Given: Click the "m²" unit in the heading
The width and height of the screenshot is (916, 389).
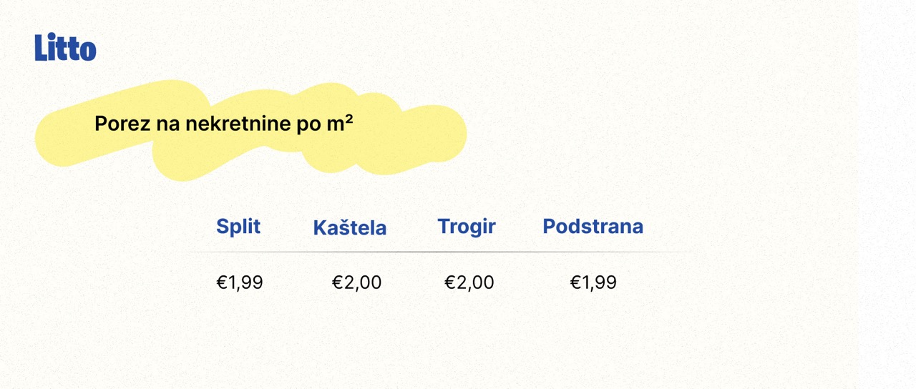Looking at the screenshot, I should tap(340, 123).
